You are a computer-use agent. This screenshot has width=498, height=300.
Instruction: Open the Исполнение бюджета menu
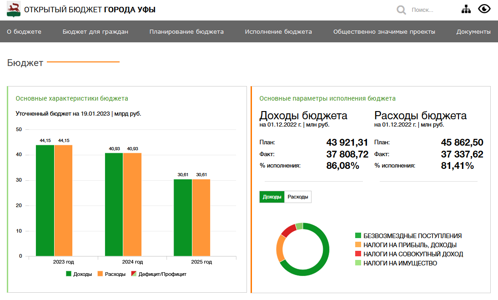[278, 31]
